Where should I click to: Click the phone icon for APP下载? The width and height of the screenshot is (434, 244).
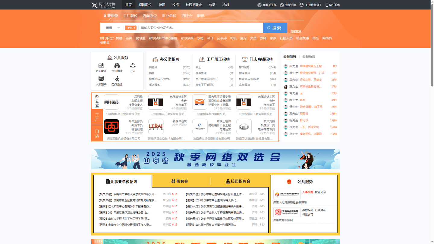point(327,5)
